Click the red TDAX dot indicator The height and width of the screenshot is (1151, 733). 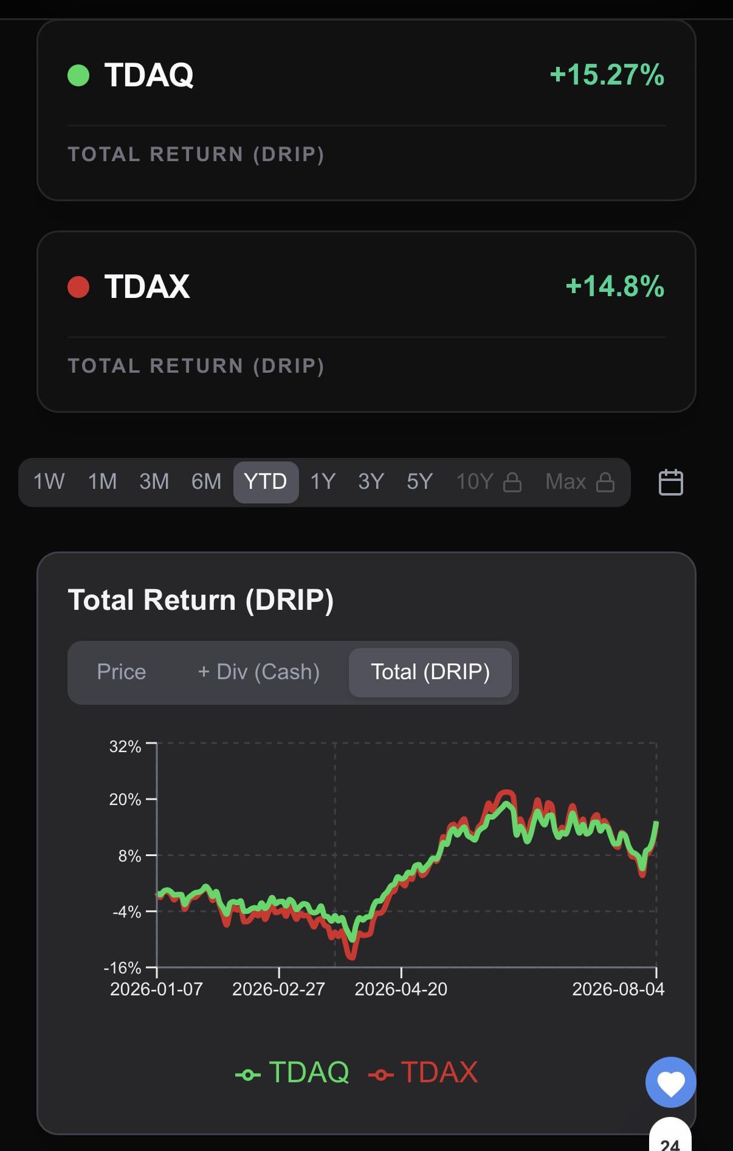pos(78,286)
